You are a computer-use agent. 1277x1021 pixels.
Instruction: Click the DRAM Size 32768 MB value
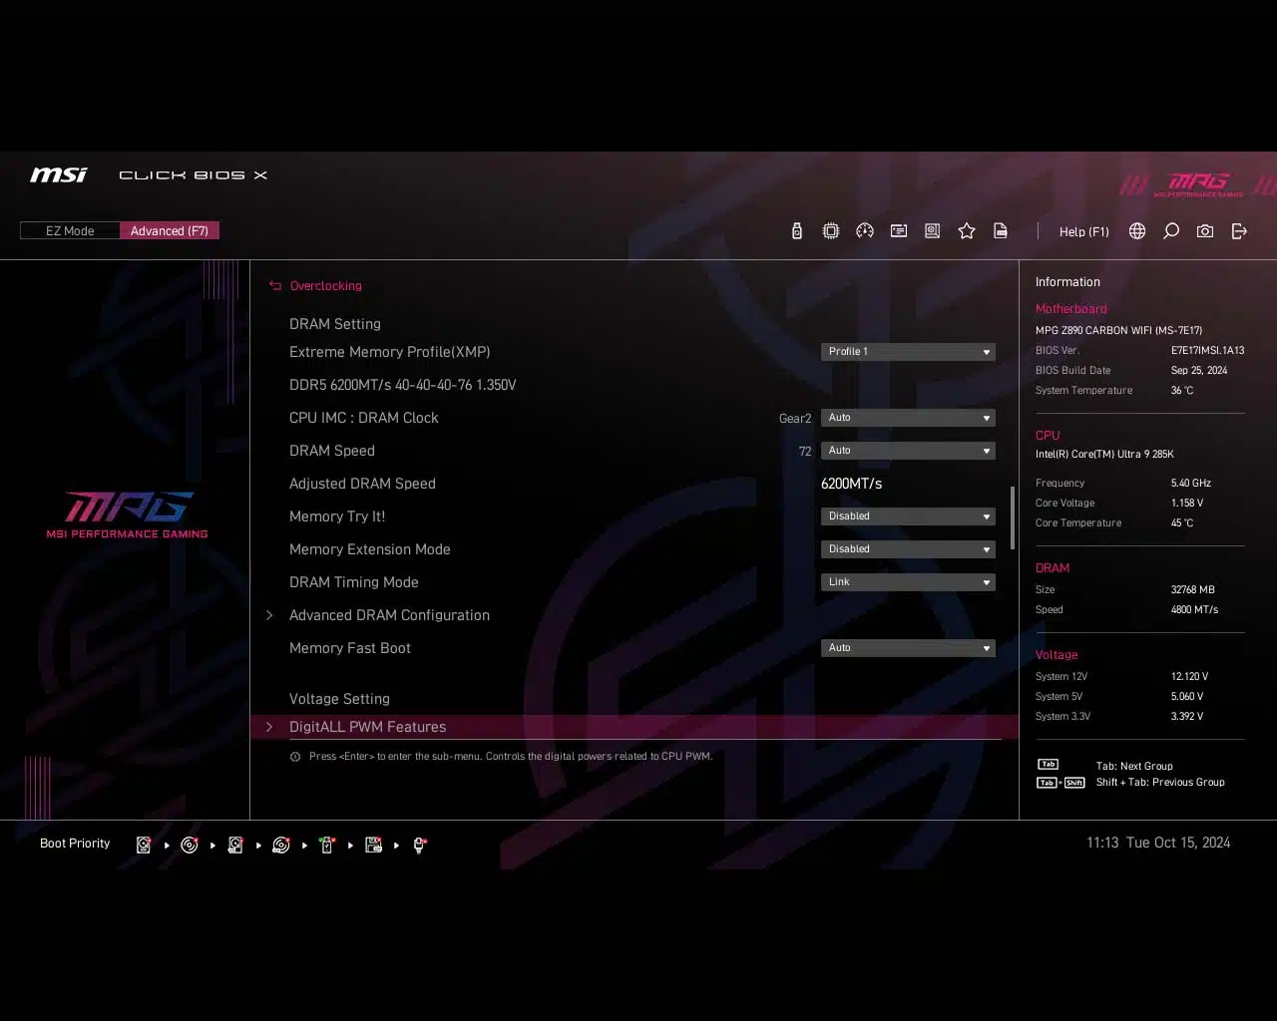(1193, 590)
